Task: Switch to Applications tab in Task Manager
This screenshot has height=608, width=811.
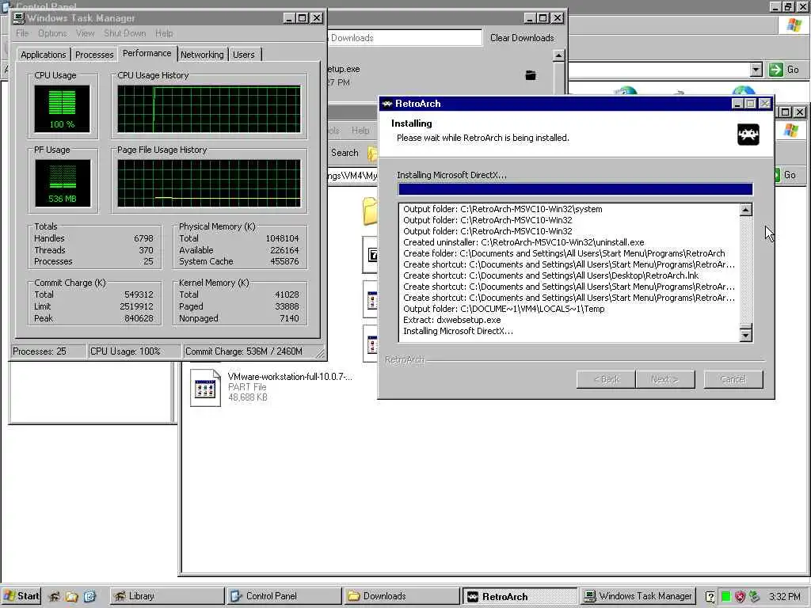Action: point(43,55)
